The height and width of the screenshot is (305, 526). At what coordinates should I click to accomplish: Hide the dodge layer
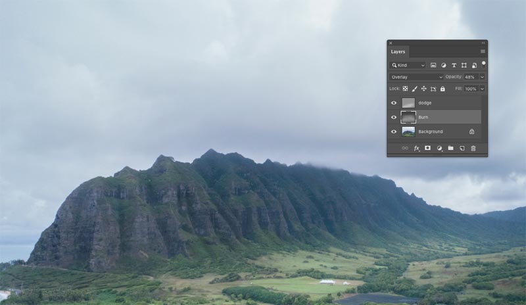tap(394, 103)
